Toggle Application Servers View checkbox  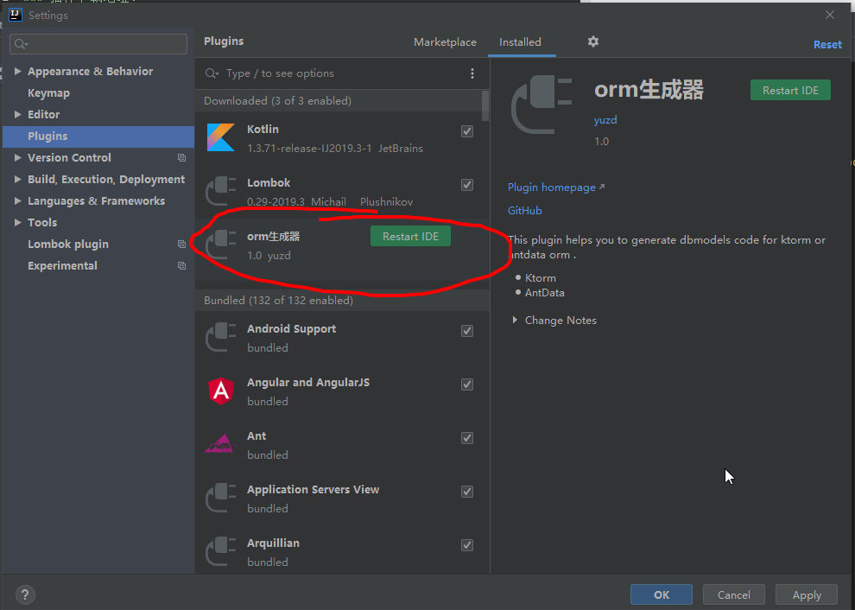(x=467, y=491)
